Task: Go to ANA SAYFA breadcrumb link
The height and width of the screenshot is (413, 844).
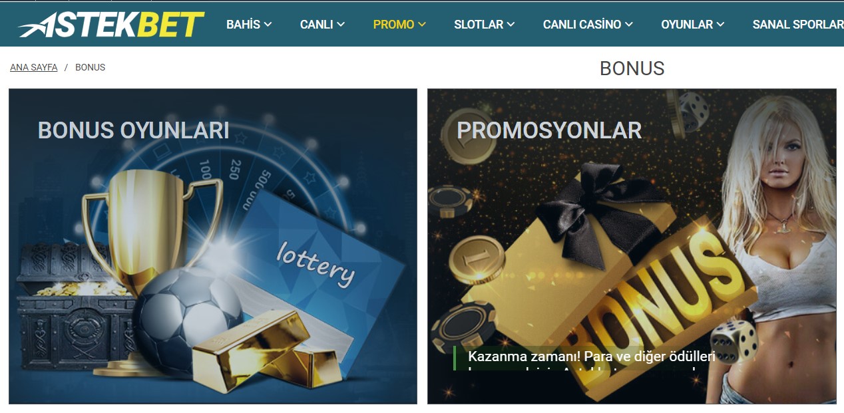Action: (x=34, y=67)
